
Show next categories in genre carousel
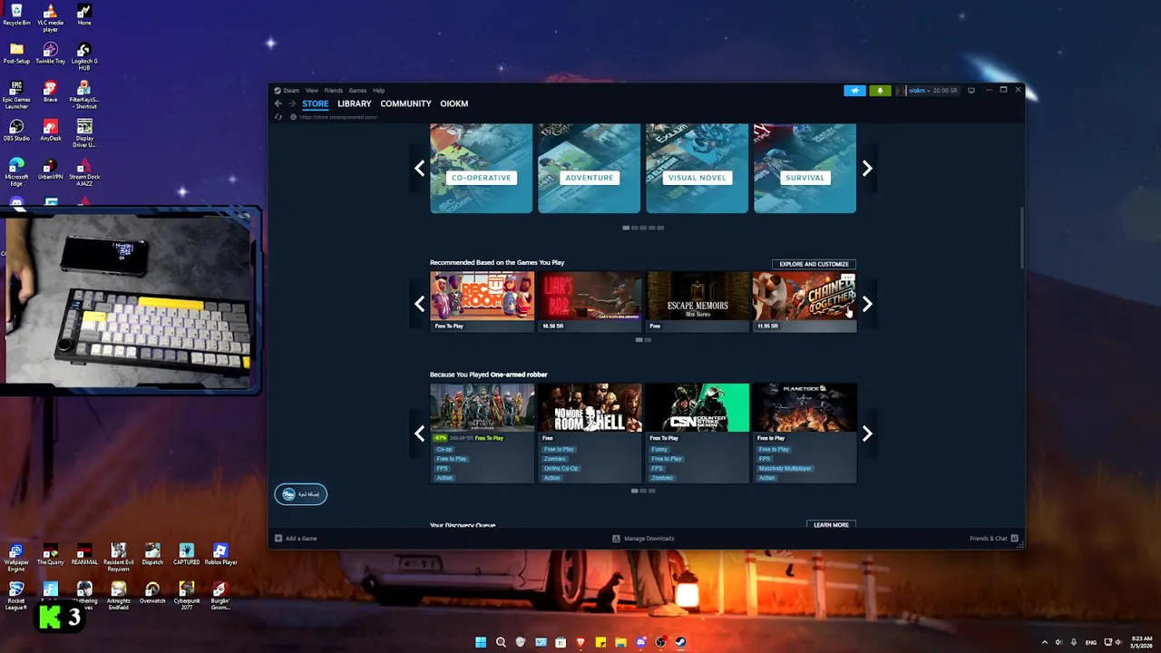click(867, 169)
